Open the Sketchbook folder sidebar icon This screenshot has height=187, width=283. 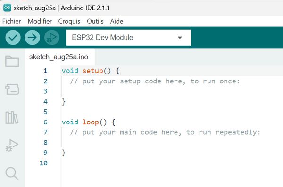tap(12, 61)
